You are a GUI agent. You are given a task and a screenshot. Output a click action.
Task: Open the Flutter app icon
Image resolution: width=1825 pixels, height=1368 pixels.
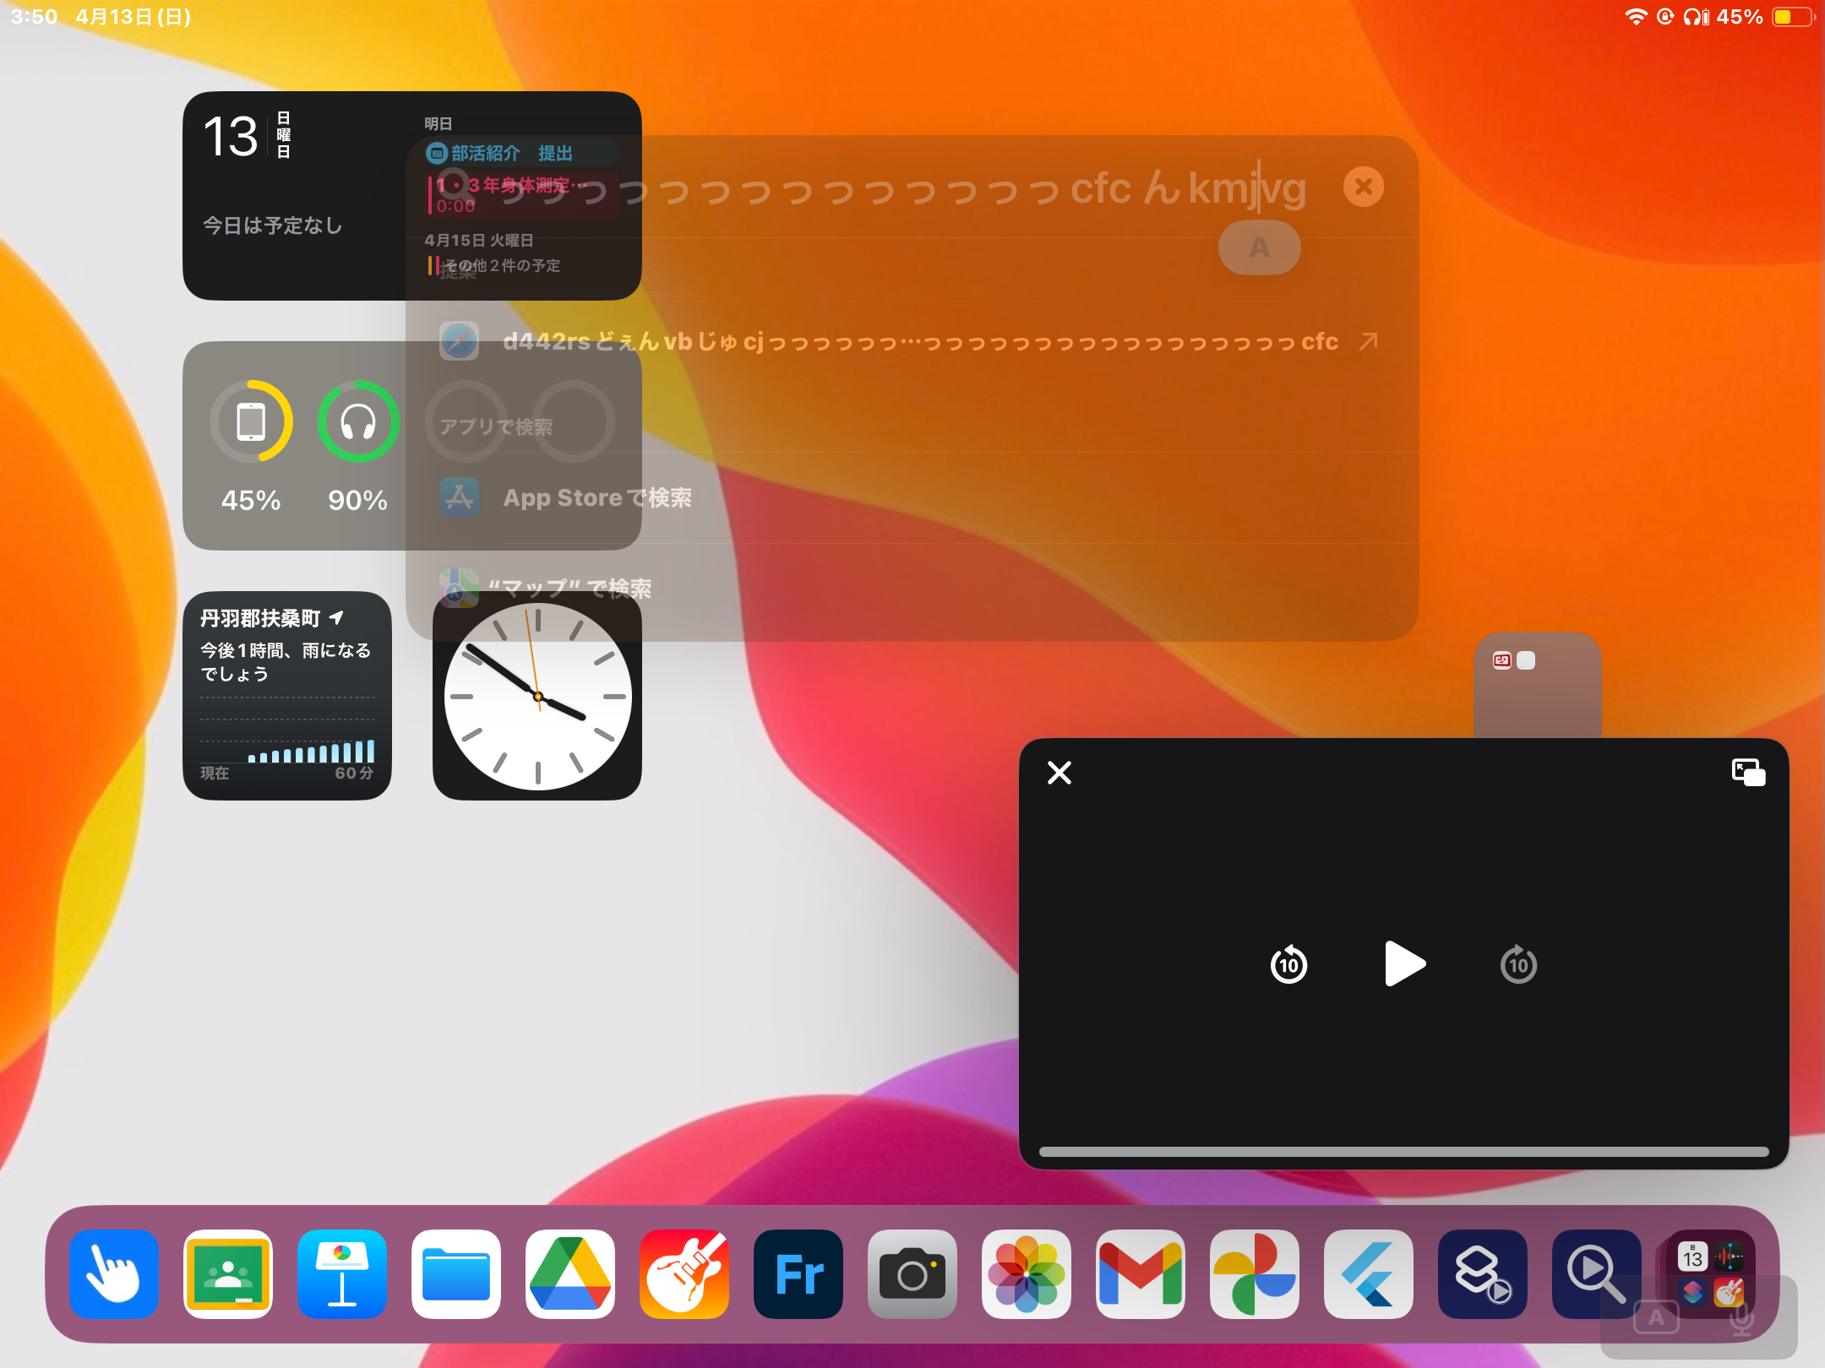[x=1369, y=1274]
